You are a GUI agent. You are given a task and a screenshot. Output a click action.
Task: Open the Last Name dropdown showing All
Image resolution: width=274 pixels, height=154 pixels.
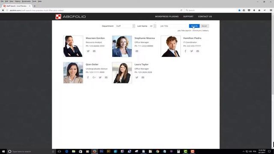pos(152,26)
